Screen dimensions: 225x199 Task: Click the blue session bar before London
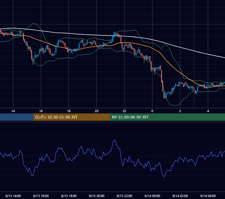17,117
